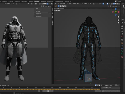The image size is (125, 94).
Task: Switch to the Geometry Nodes workspace tab
Action: pyautogui.click(x=59, y=2)
